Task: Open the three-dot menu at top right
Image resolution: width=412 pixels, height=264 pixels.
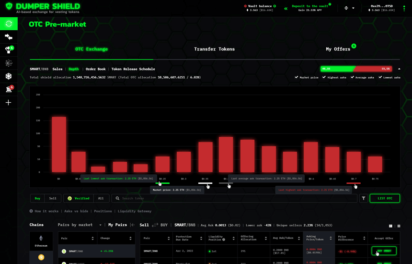Action: pyautogui.click(x=404, y=8)
